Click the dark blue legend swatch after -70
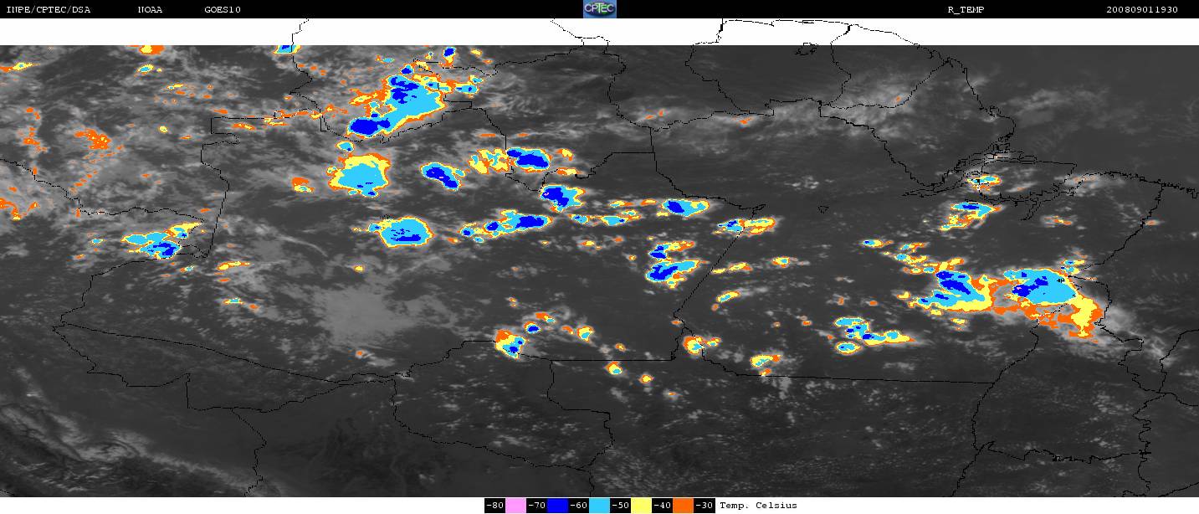This screenshot has width=1199, height=514. coord(557,506)
